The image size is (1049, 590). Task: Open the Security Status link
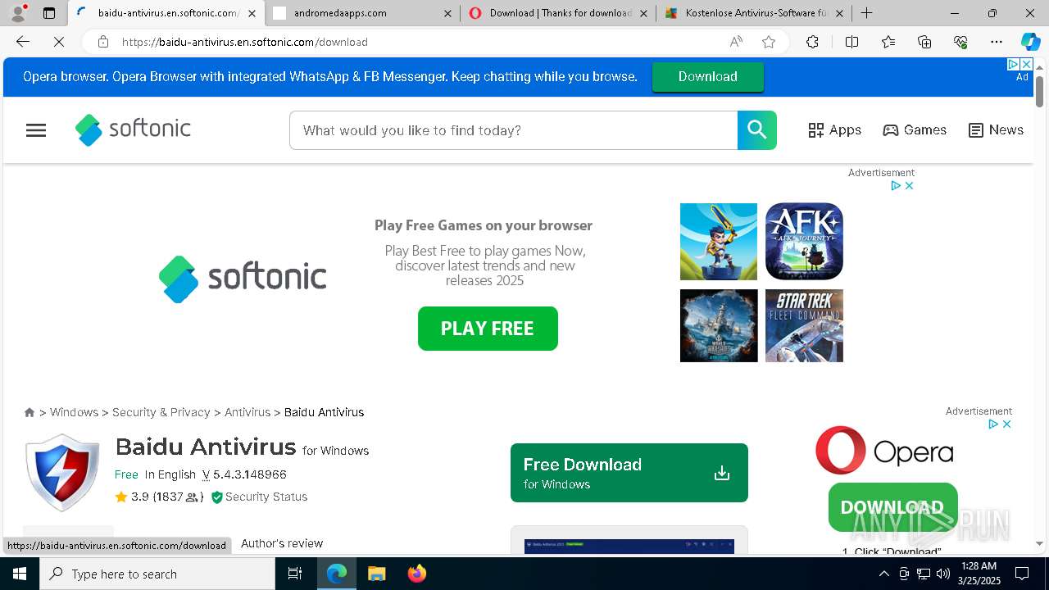coord(259,497)
